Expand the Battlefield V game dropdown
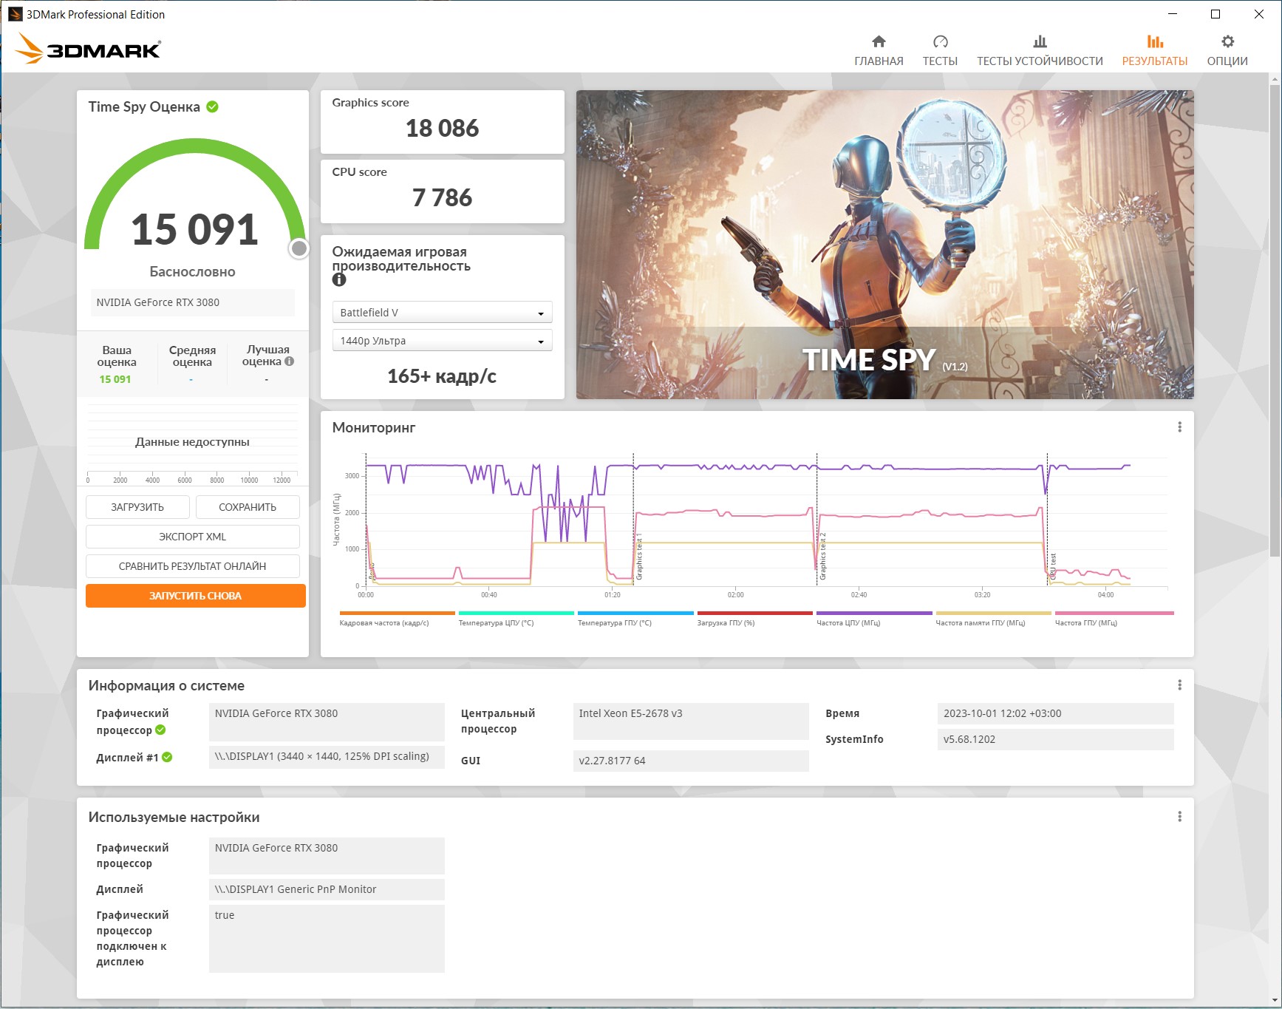Viewport: 1282px width, 1009px height. point(442,313)
